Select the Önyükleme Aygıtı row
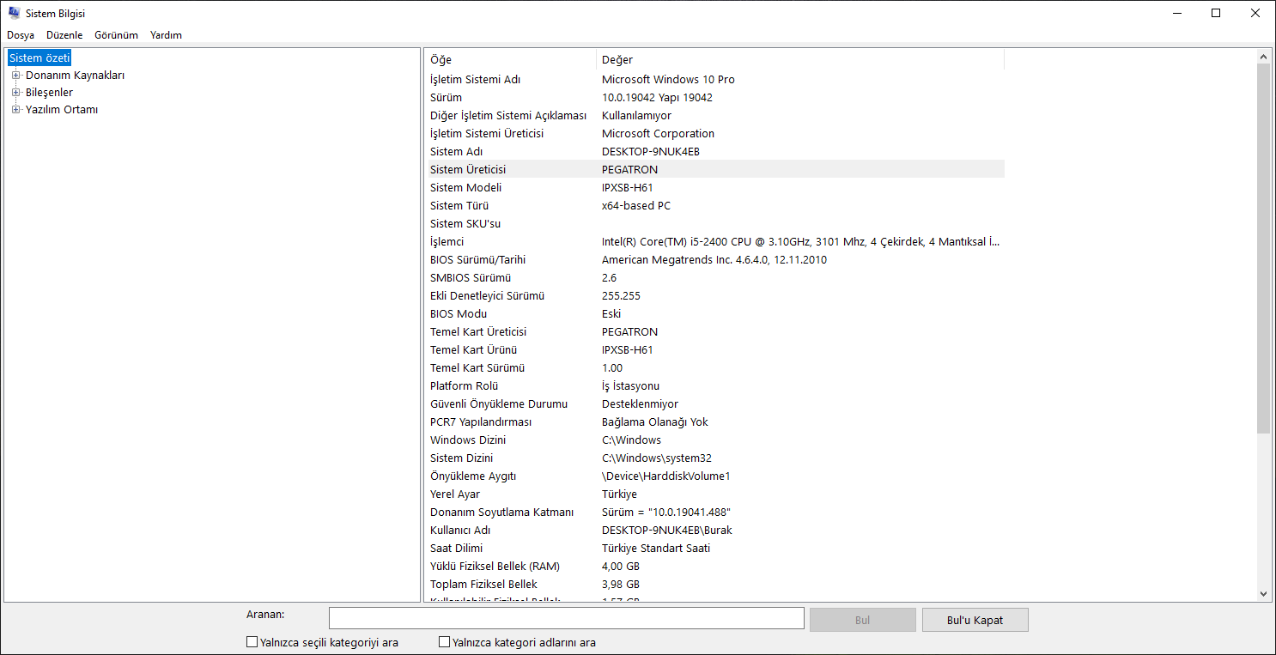Image resolution: width=1276 pixels, height=655 pixels. coord(716,476)
